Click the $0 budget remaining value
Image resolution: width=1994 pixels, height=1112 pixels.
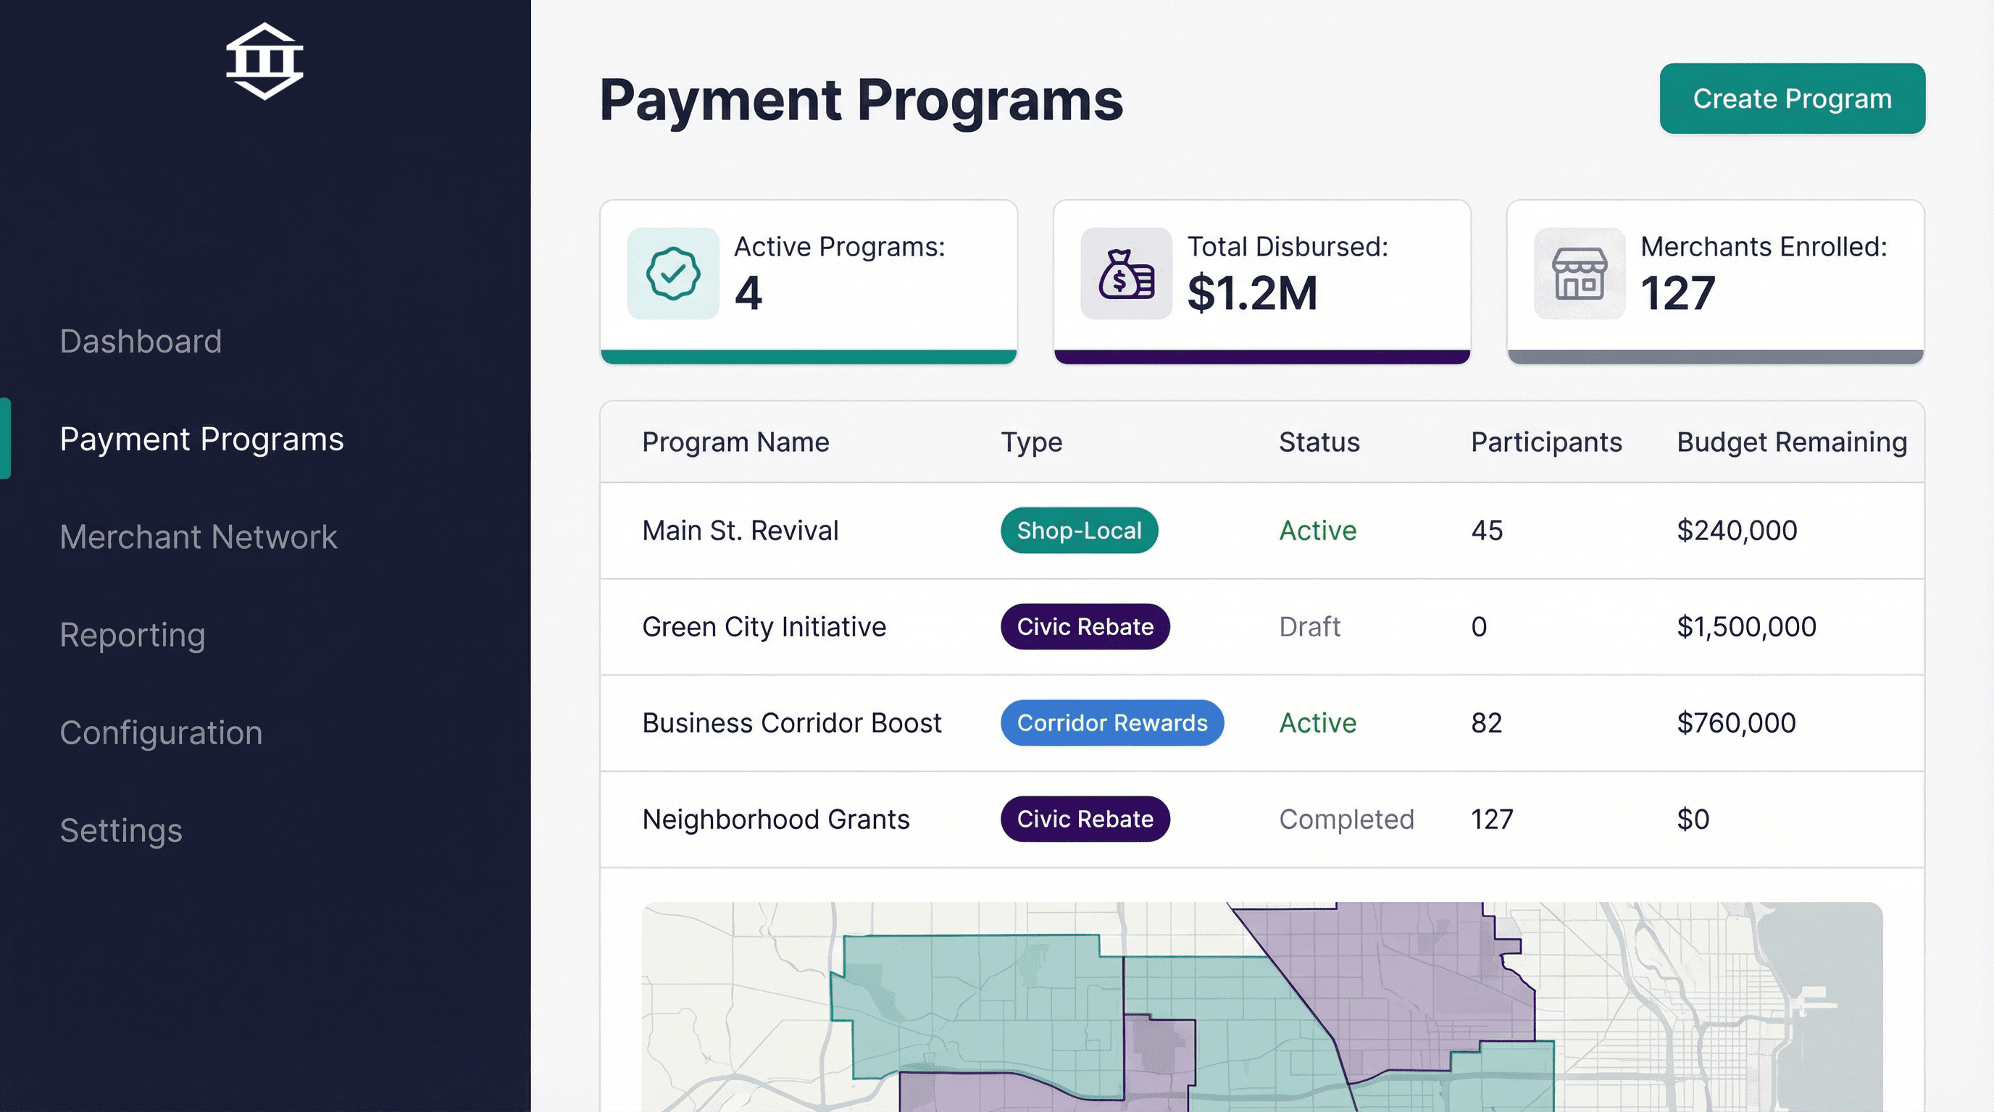pos(1693,819)
